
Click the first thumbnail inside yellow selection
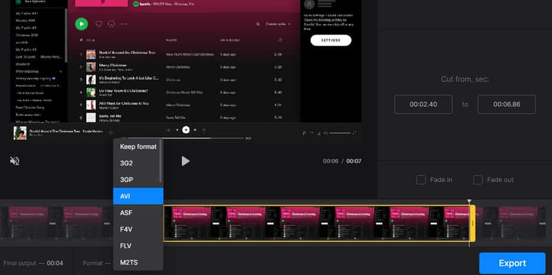(191, 223)
